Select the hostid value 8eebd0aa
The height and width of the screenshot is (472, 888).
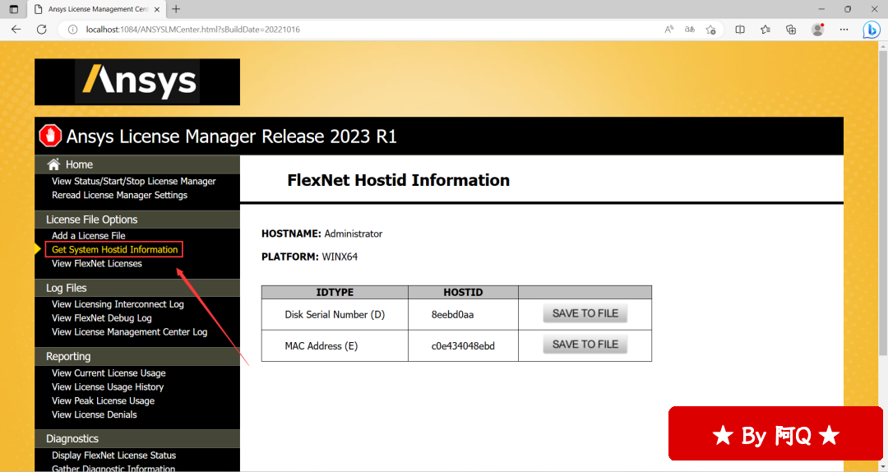pos(452,314)
